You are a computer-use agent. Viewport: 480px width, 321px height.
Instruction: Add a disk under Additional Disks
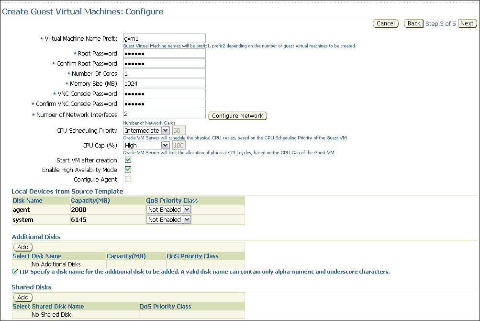click(23, 247)
